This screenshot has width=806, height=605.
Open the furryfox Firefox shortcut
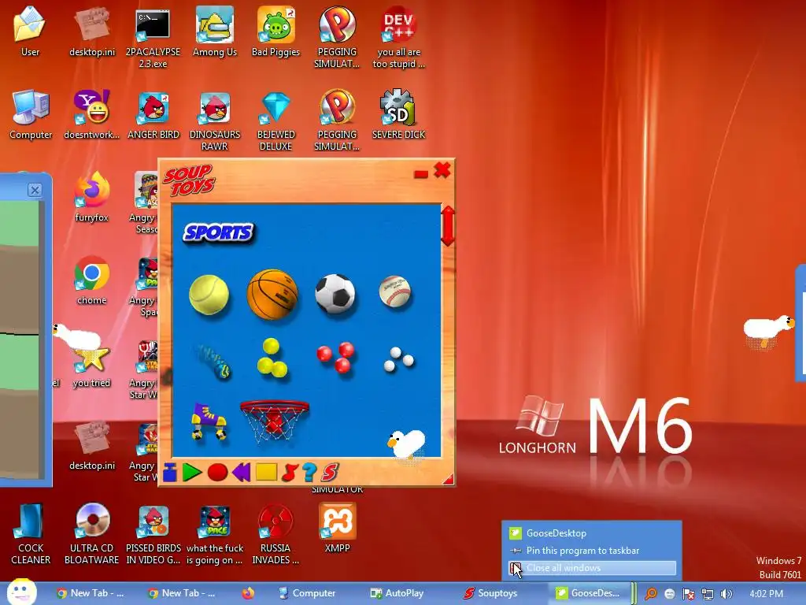tap(91, 198)
